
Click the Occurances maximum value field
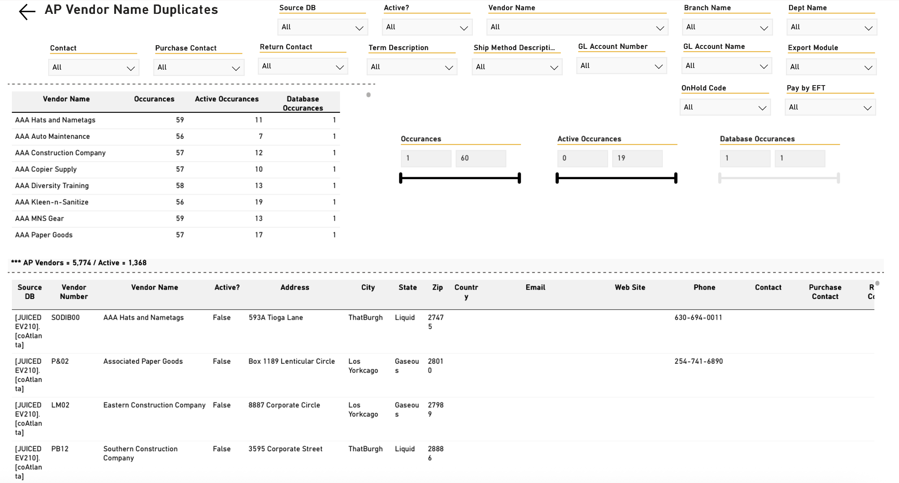tap(481, 158)
